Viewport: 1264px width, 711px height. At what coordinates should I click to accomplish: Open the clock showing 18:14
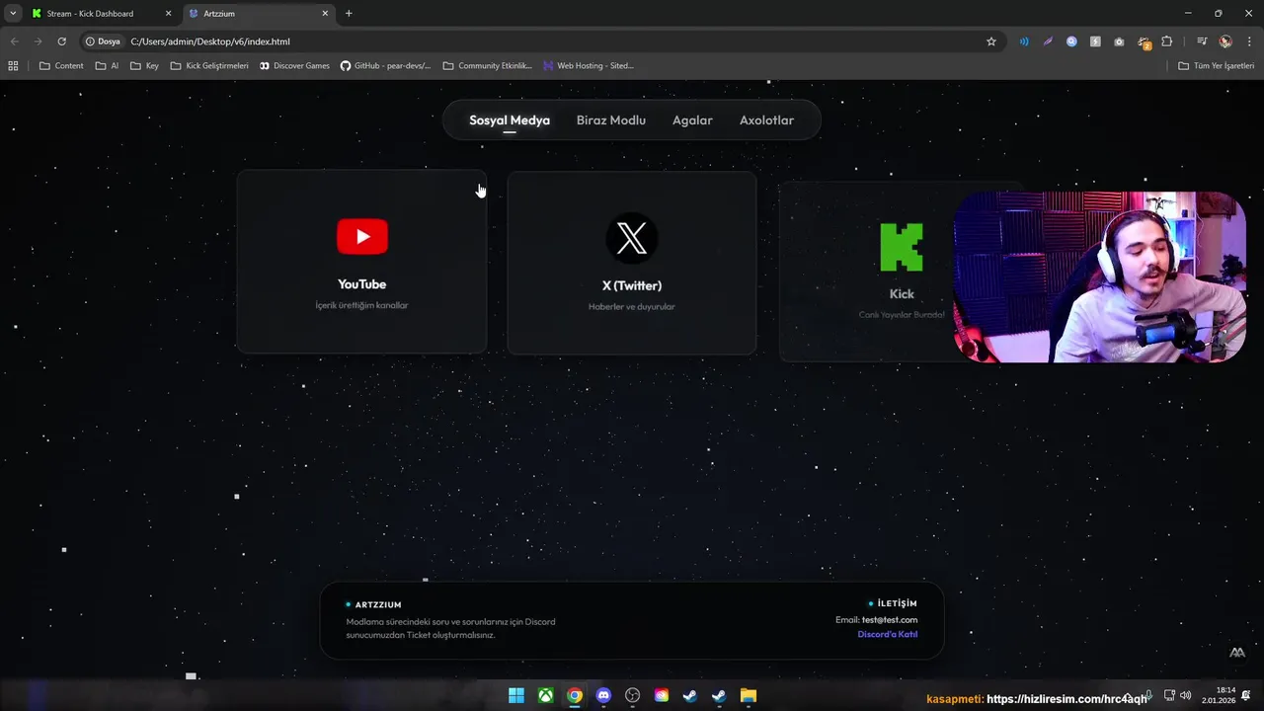click(x=1220, y=695)
